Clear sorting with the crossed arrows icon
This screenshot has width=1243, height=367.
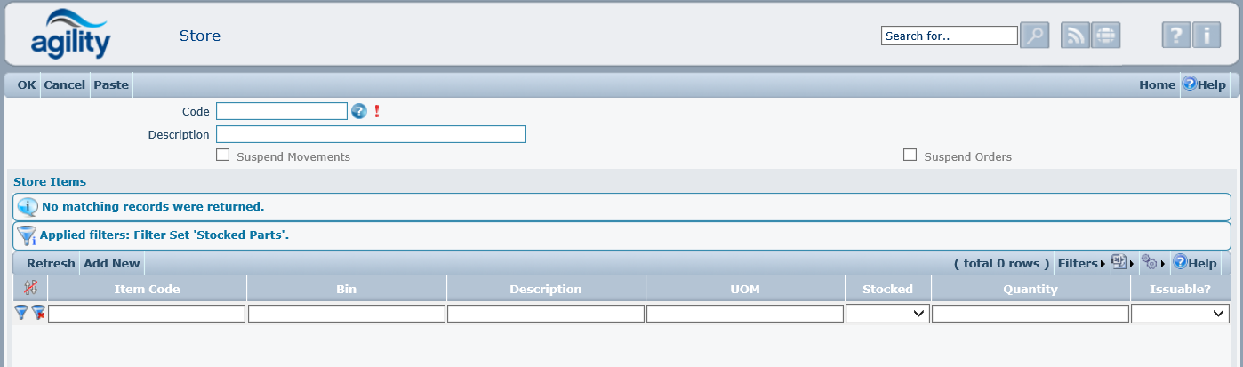coord(30,288)
